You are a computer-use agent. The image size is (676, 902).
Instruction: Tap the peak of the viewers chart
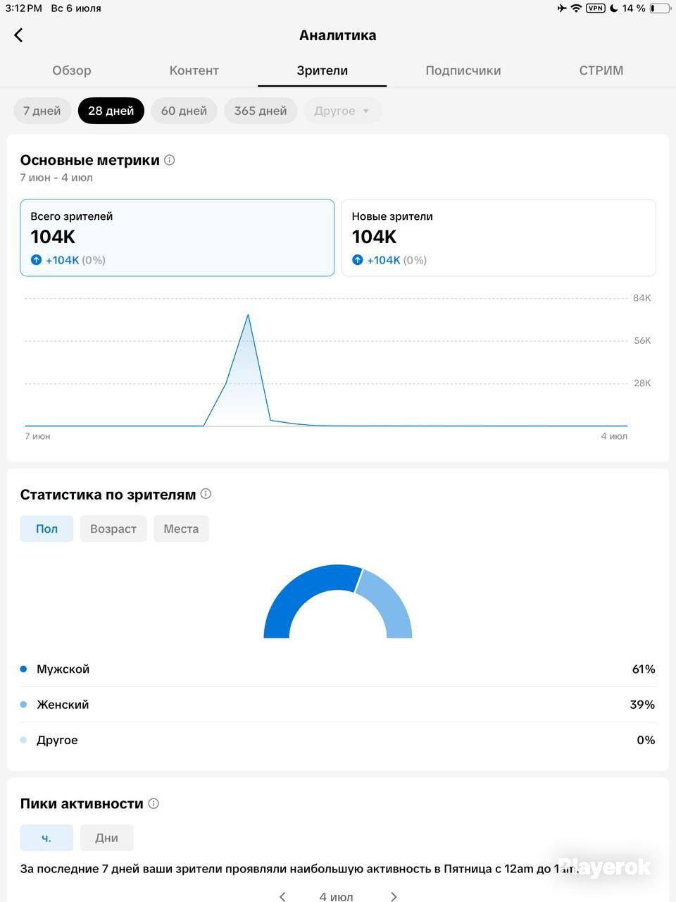[248, 315]
